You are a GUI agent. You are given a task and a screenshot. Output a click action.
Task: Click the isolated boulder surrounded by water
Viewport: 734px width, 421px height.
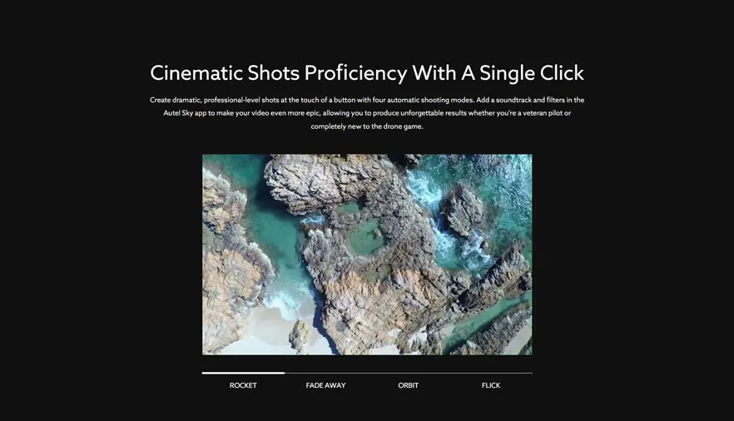[463, 210]
